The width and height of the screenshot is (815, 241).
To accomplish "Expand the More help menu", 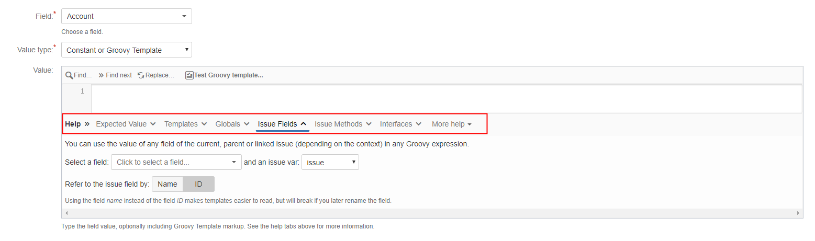I will tap(451, 124).
